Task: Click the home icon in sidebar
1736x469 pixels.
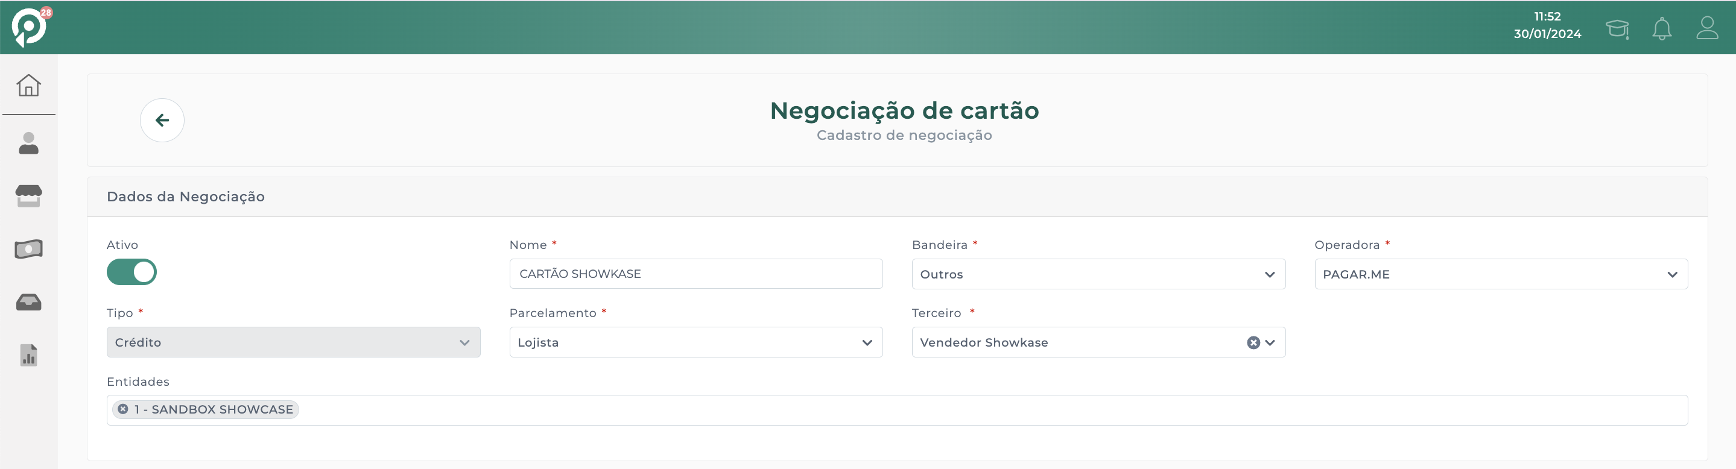Action: click(x=28, y=86)
